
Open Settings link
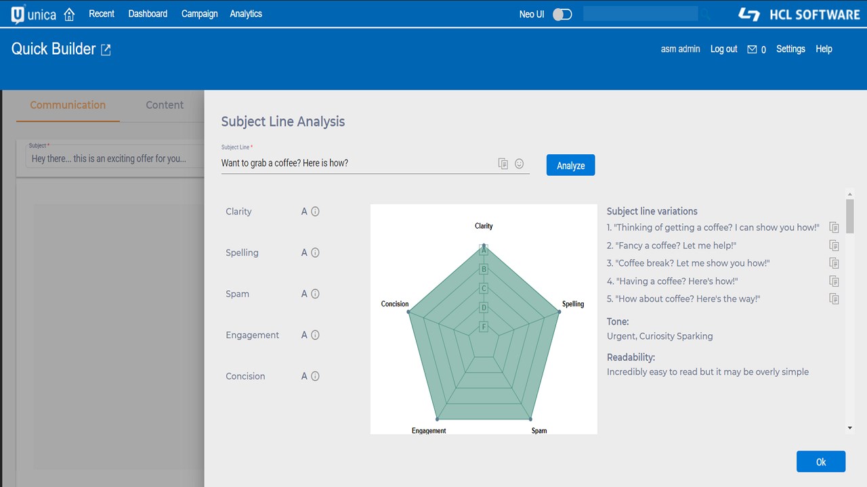790,49
